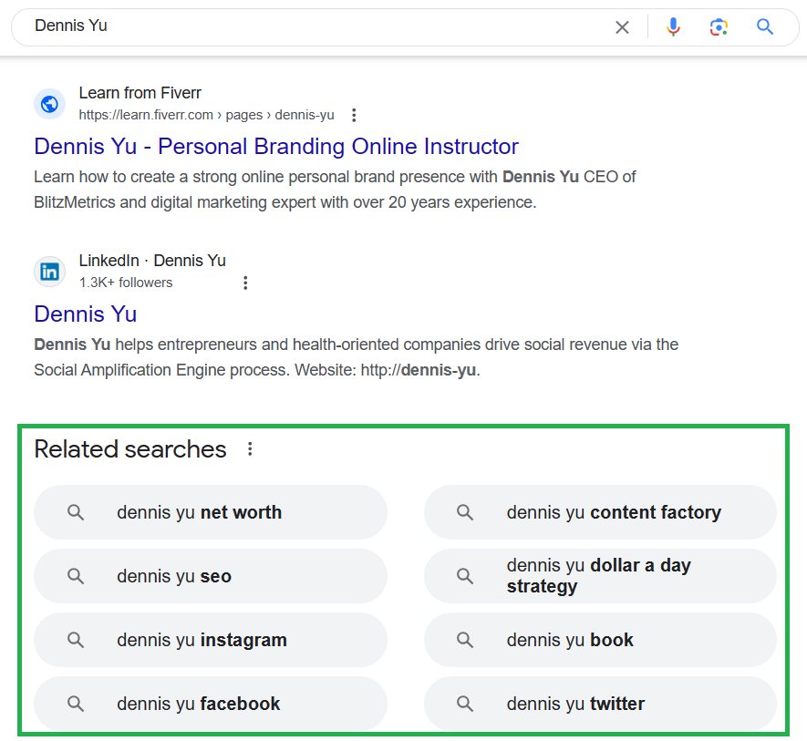
Task: Click the magnifier icon beside dennis yu seo
Action: pos(76,576)
